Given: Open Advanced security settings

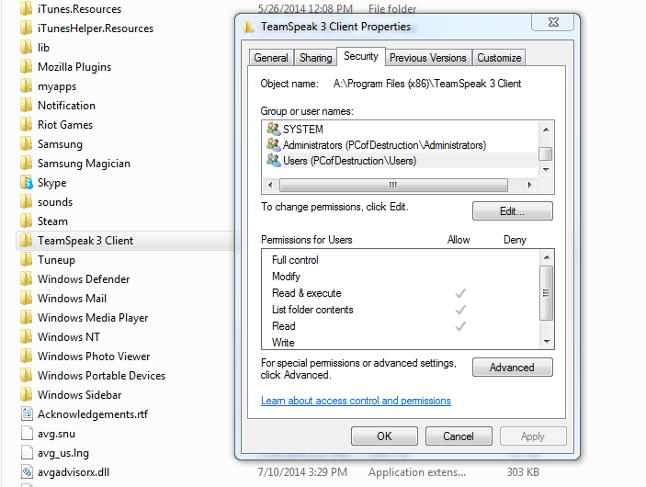Looking at the screenshot, I should (x=512, y=368).
